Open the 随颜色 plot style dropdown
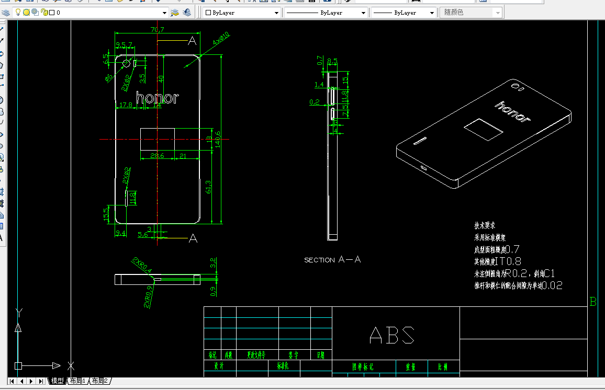Image resolution: width=605 pixels, height=390 pixels. tap(498, 13)
